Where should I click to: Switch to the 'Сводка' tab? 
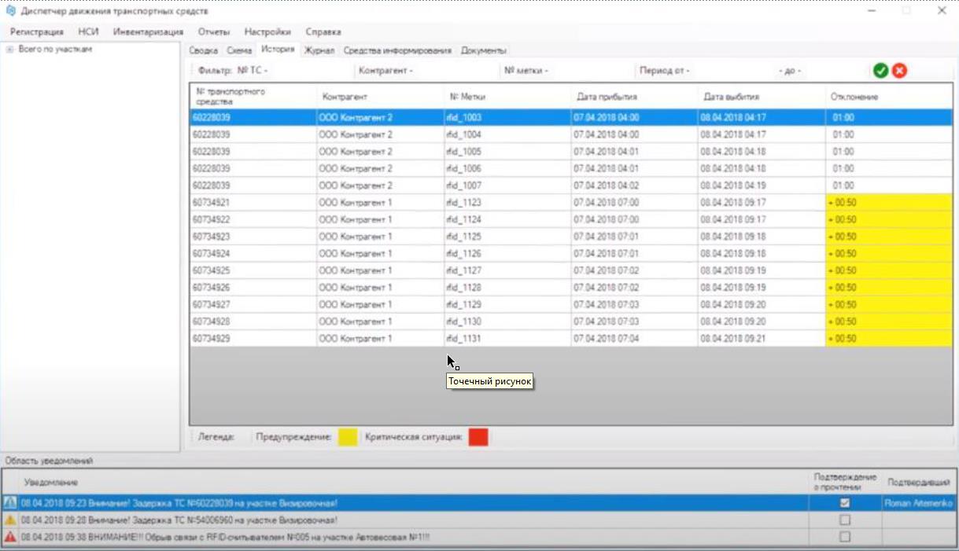tap(204, 51)
